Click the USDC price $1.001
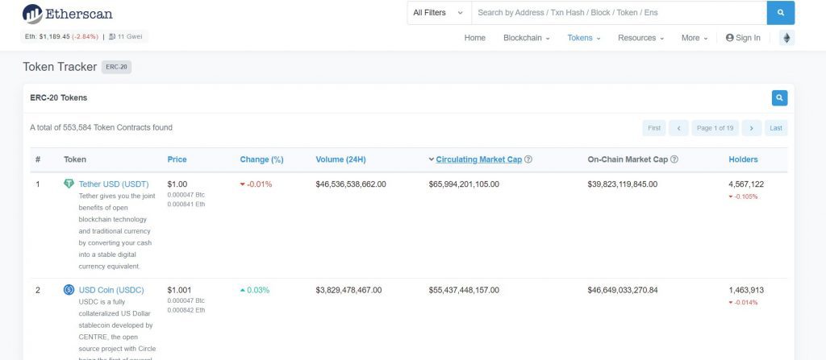The width and height of the screenshot is (826, 360). point(179,290)
